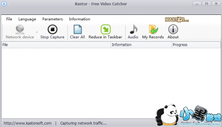This screenshot has width=222, height=127.
Task: Open the Information menu
Action: (x=79, y=19)
